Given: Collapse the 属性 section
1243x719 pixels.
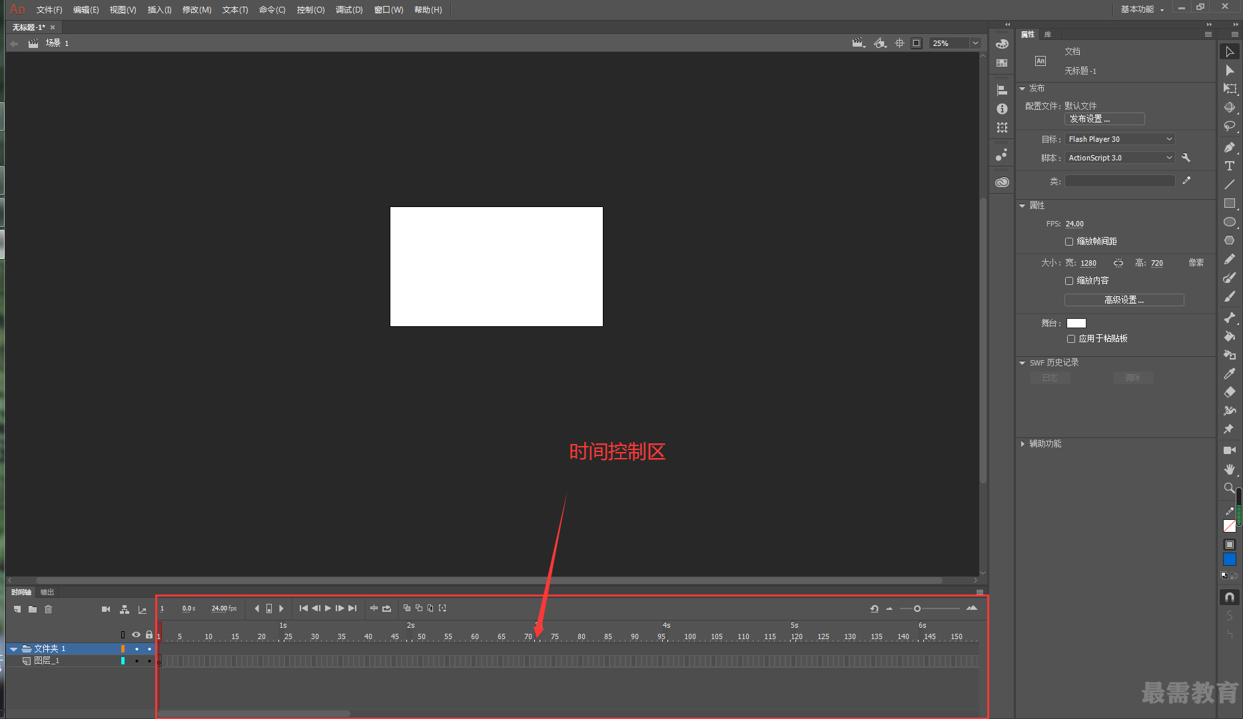Looking at the screenshot, I should pyautogui.click(x=1023, y=206).
